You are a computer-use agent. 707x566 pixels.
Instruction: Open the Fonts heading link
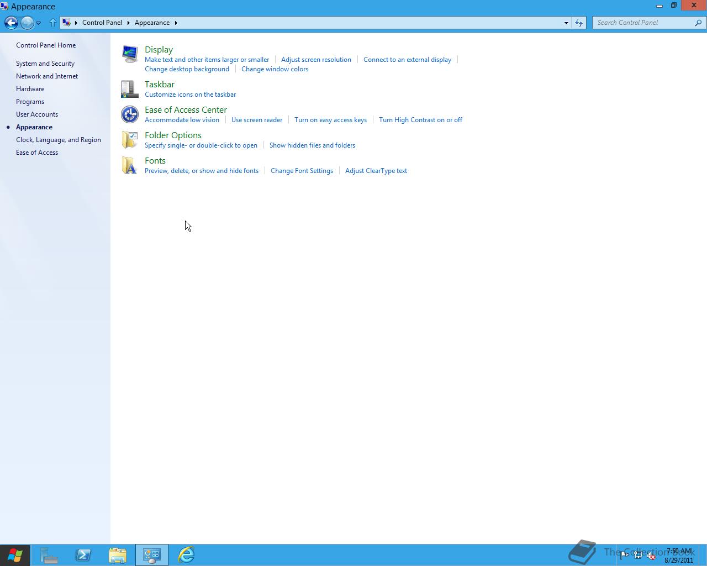click(155, 161)
